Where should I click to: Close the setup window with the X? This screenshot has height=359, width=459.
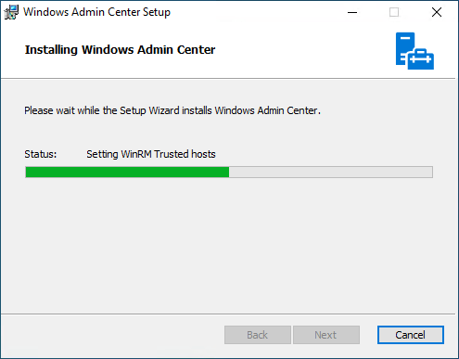pos(437,12)
